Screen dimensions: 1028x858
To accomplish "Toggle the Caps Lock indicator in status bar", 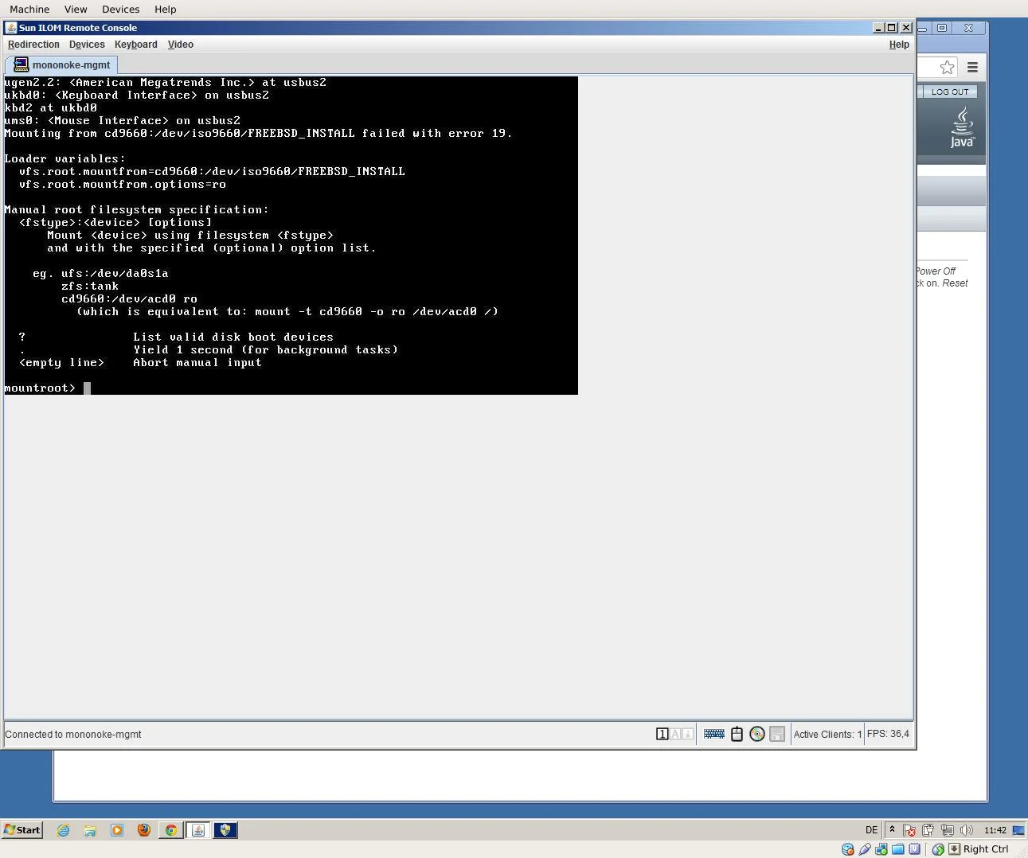I will coord(675,734).
